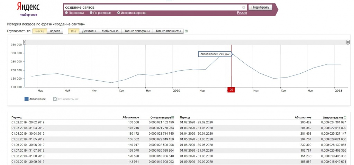Clear the search field with the X icon
Image resolution: width=354 pixels, height=165 pixels.
click(244, 7)
